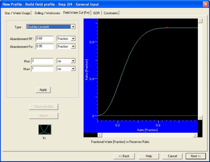Switch to the Gas / Water Usage tab
This screenshot has width=210, height=162.
17,13
